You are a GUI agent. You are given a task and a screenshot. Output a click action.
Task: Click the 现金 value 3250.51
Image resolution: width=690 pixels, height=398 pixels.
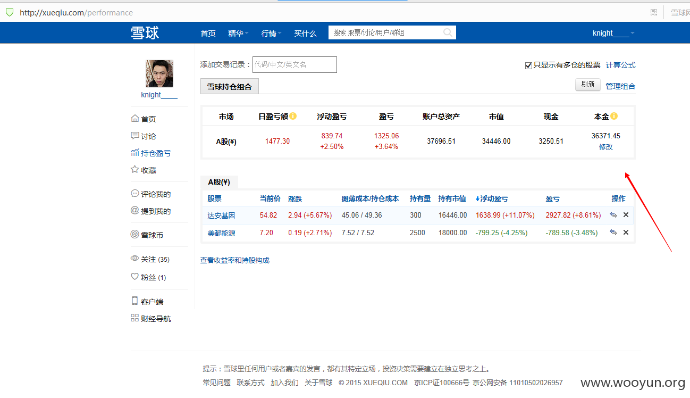(551, 141)
